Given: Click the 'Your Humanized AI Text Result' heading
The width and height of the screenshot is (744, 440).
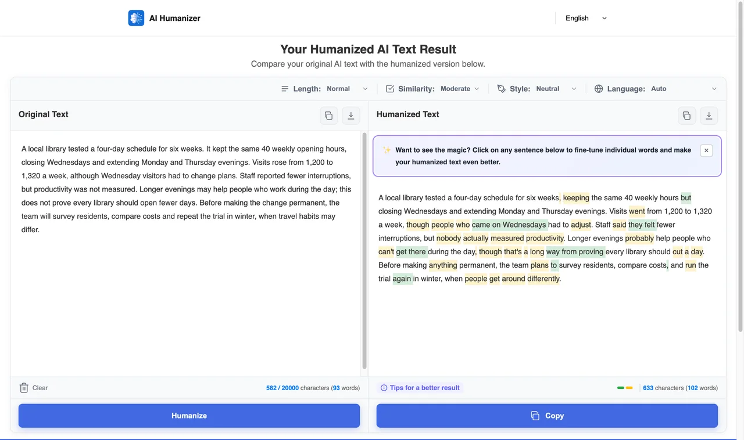Looking at the screenshot, I should tap(368, 49).
